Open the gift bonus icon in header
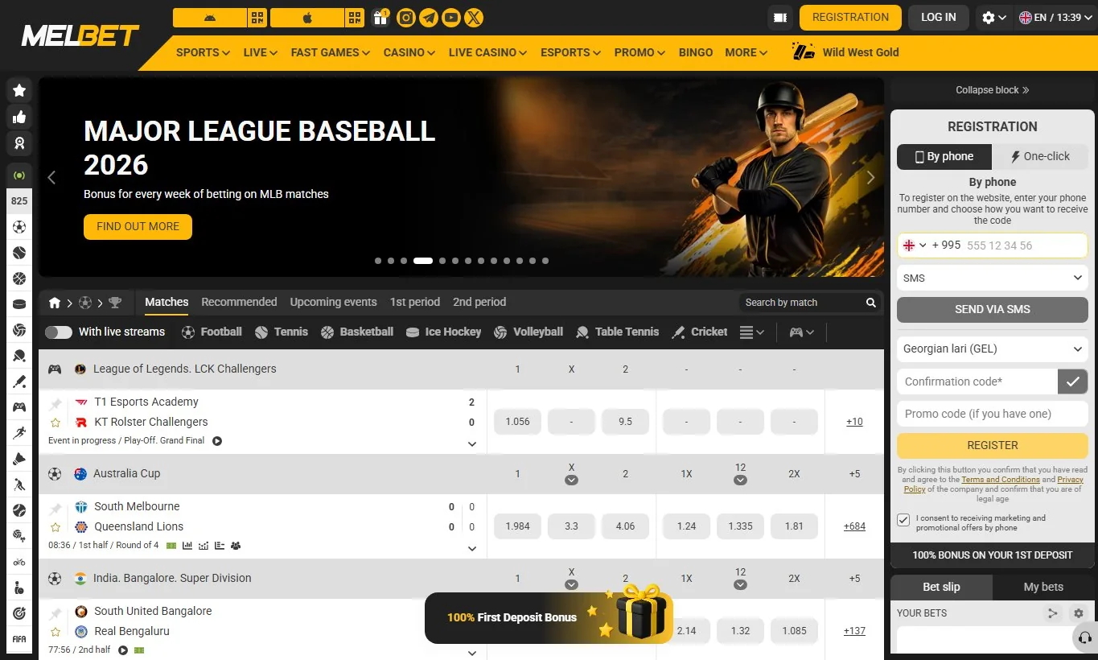This screenshot has height=660, width=1098. [380, 17]
